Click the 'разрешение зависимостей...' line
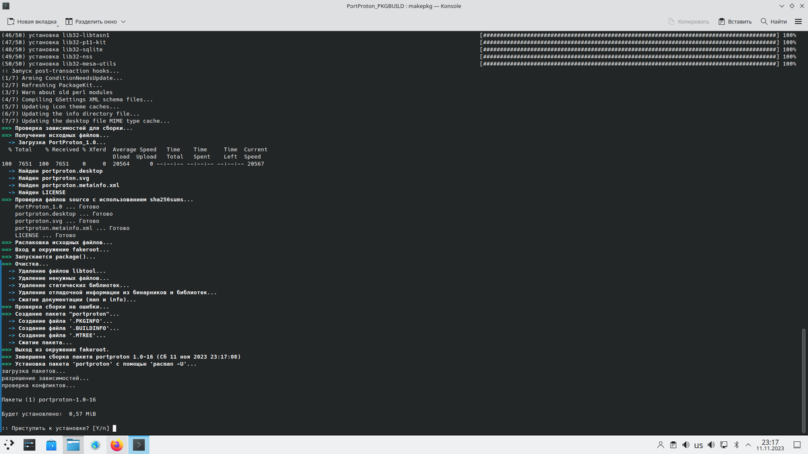Screen dimensions: 808x454 pyautogui.click(x=45, y=378)
